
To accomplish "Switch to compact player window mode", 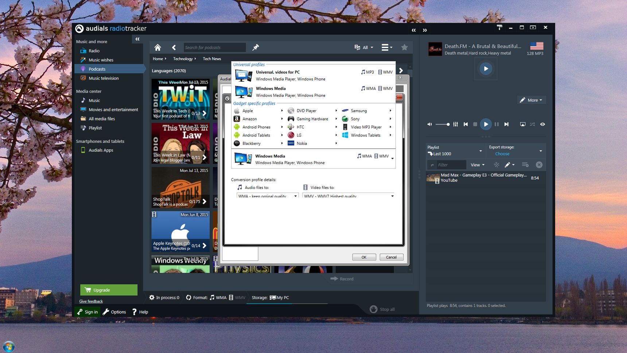I will pos(533,27).
